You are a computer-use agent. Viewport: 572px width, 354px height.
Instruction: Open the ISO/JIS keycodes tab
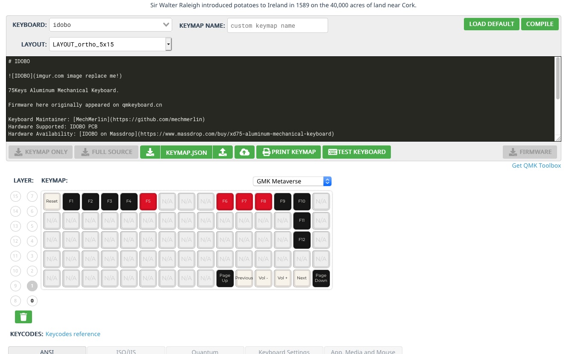(126, 351)
